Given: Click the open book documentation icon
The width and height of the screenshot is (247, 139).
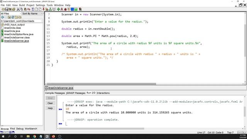Looking at the screenshot, I should coord(54,9).
